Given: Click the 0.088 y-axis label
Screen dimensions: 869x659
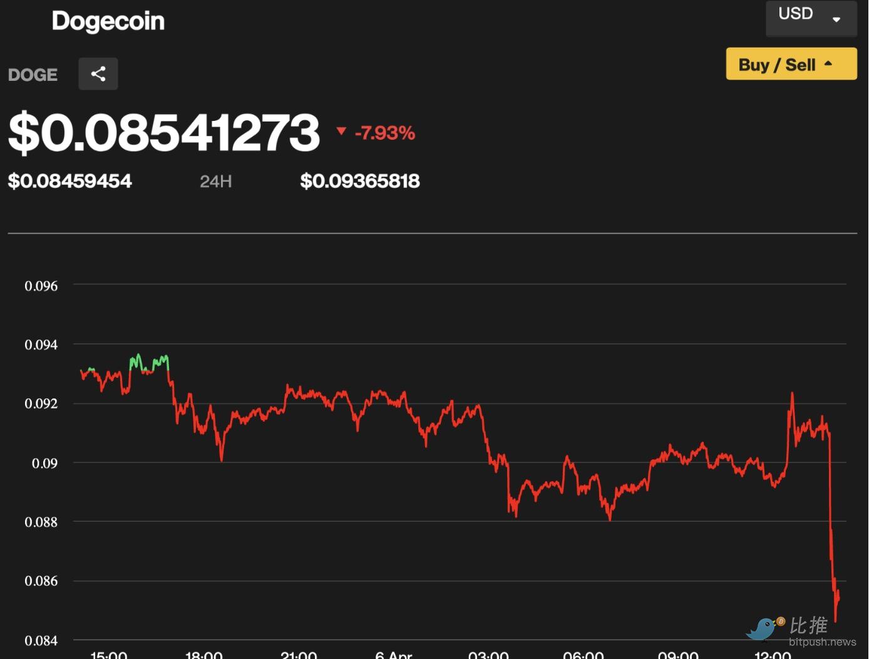Looking at the screenshot, I should point(41,522).
